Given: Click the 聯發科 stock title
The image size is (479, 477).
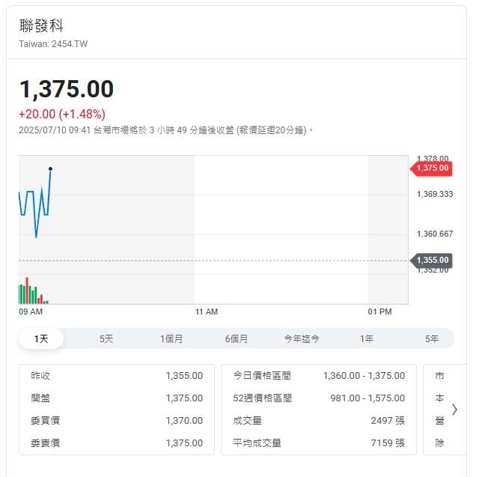Looking at the screenshot, I should point(41,25).
